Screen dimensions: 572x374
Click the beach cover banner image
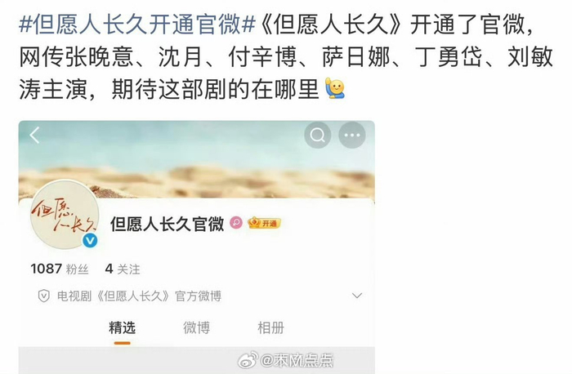click(x=197, y=160)
